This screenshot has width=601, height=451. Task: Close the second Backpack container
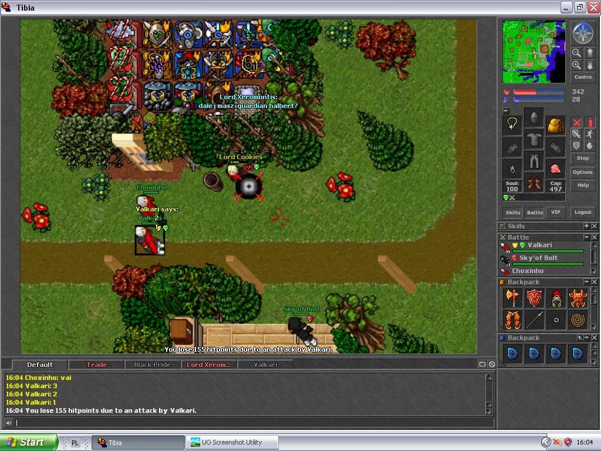594,338
